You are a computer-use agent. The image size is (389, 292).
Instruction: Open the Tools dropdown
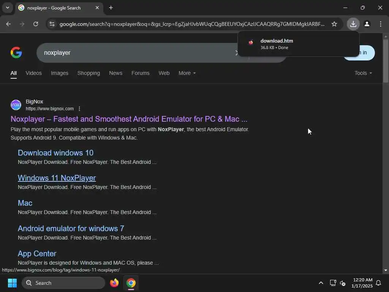[363, 73]
